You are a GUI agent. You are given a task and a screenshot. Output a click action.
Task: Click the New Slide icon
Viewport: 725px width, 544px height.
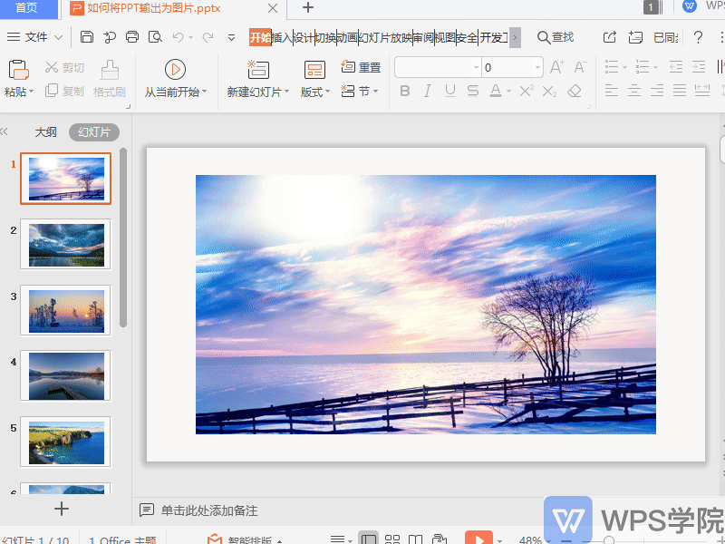tap(258, 70)
